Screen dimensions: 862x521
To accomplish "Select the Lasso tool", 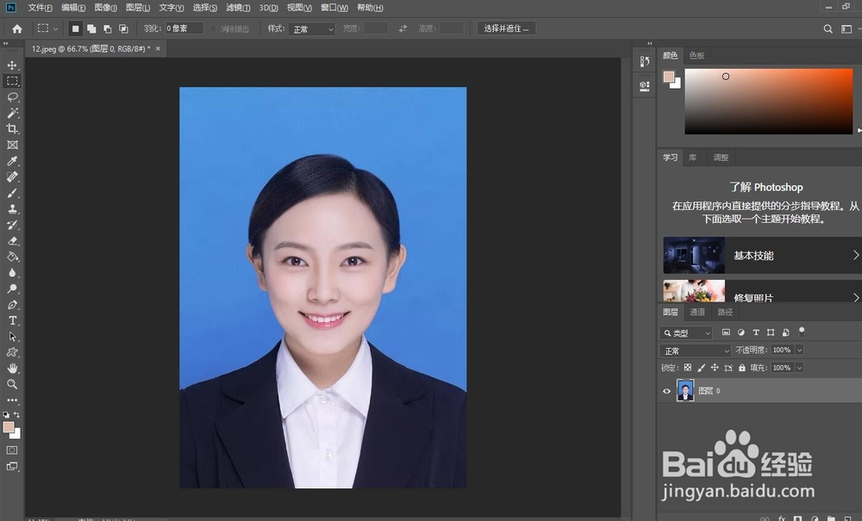I will tap(12, 97).
